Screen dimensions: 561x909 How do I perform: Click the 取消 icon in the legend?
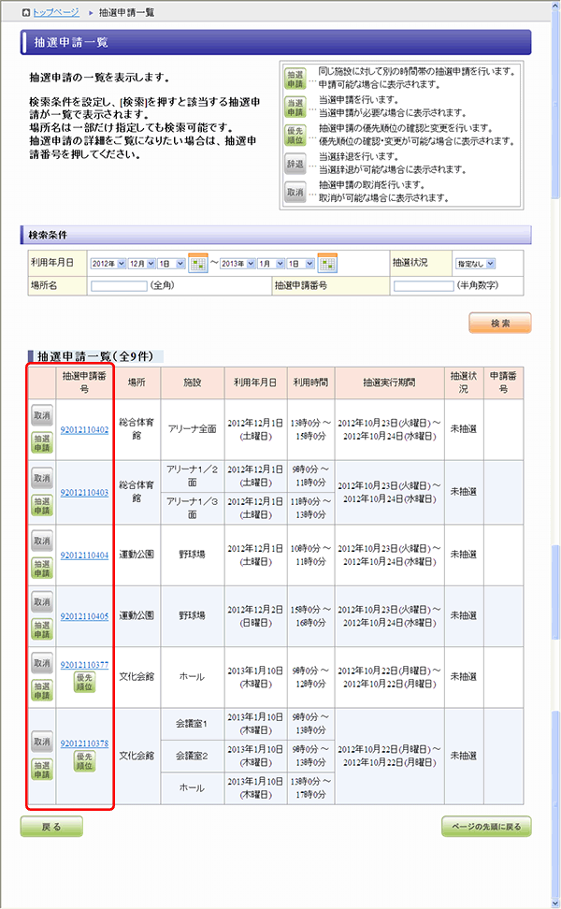click(x=295, y=192)
